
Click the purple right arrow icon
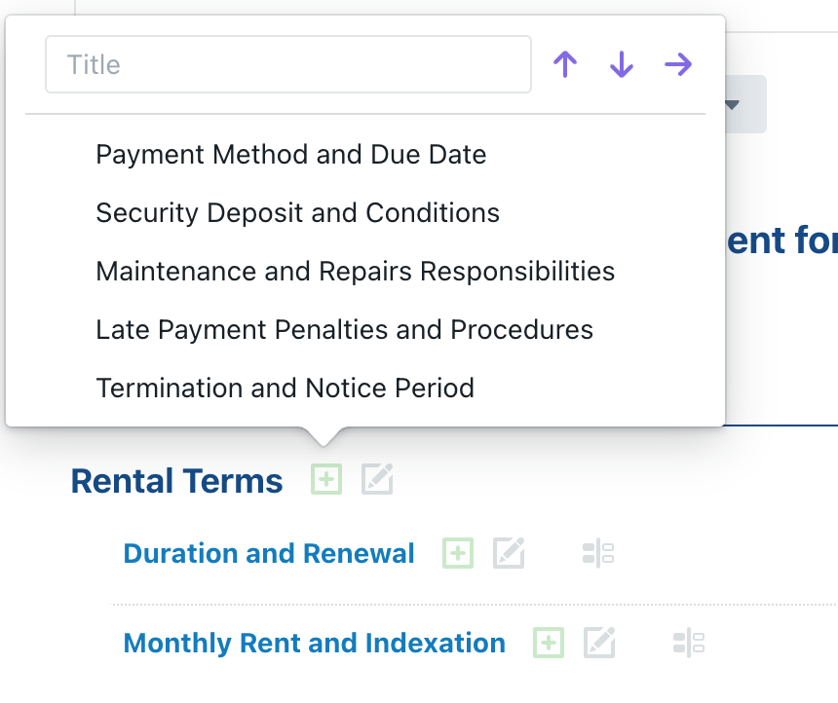(x=678, y=65)
